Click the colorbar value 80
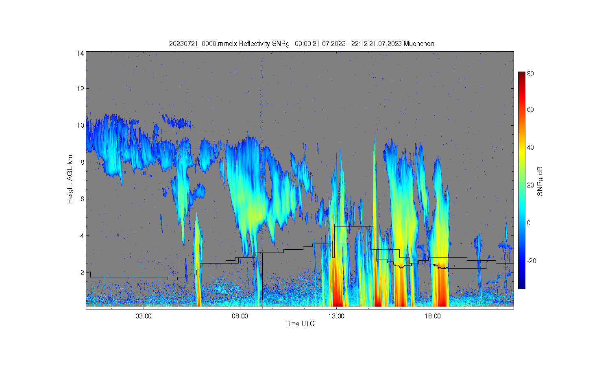This screenshot has height=366, width=610. 531,74
